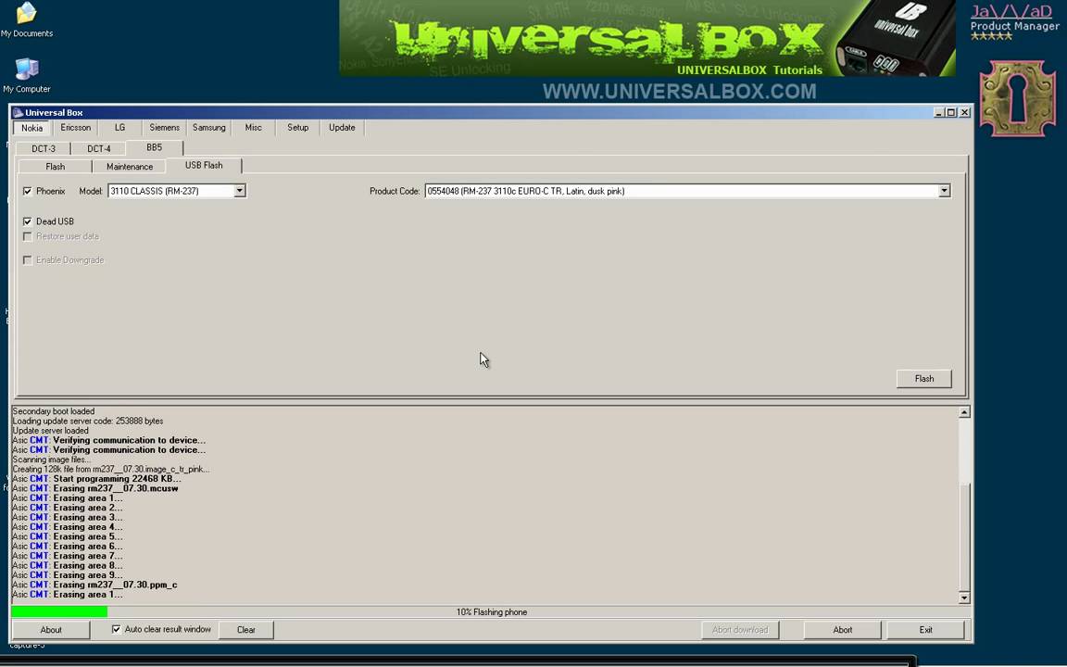Screen dimensions: 1067x667
Task: Click the Universal Box title bar icon
Action: [18, 112]
